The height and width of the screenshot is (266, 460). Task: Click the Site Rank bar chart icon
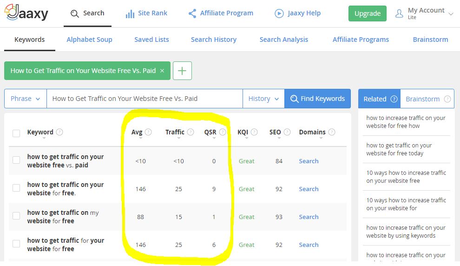(x=130, y=13)
